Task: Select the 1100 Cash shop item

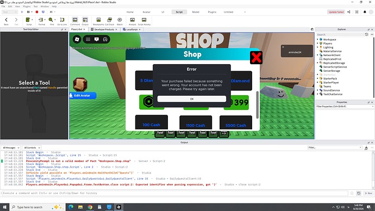Action: pos(196,122)
